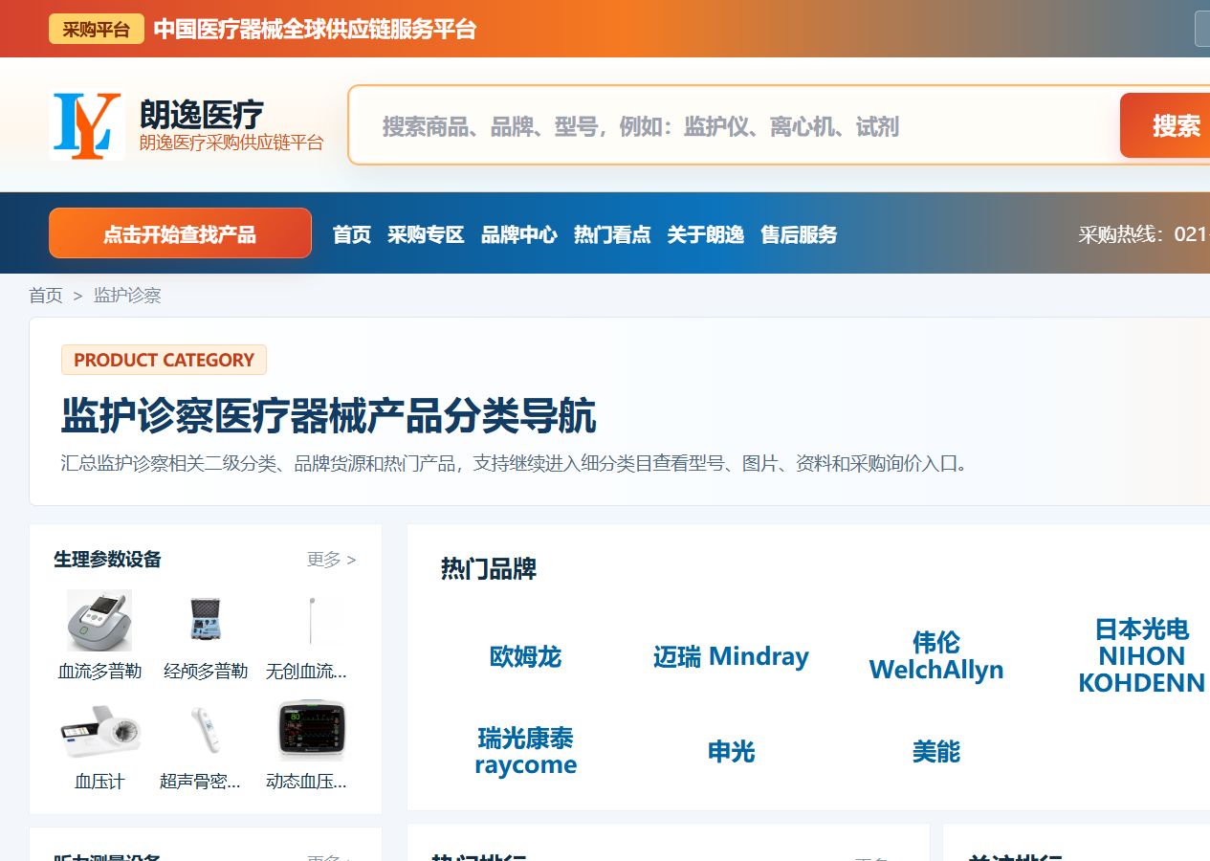Go to 首页 in navigation bar
This screenshot has width=1210, height=861.
[x=351, y=234]
